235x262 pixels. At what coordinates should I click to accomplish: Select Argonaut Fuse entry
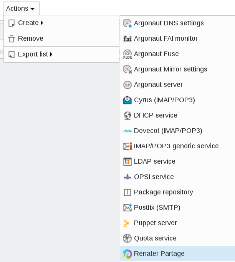coord(177,54)
